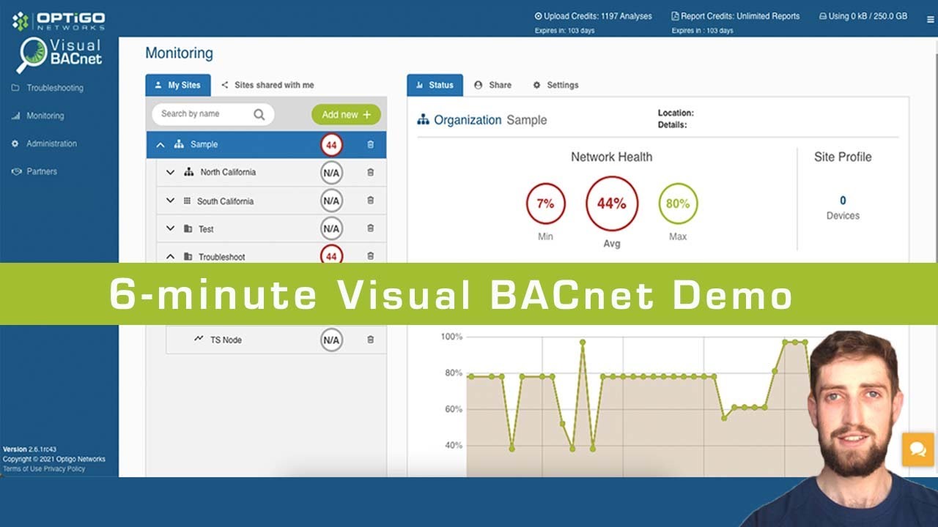Delete Troubleshoot using its trash icon
Image resolution: width=938 pixels, height=527 pixels.
(370, 256)
